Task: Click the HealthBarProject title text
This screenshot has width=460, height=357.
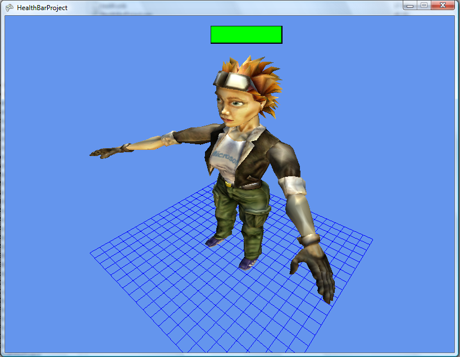Action: click(42, 8)
